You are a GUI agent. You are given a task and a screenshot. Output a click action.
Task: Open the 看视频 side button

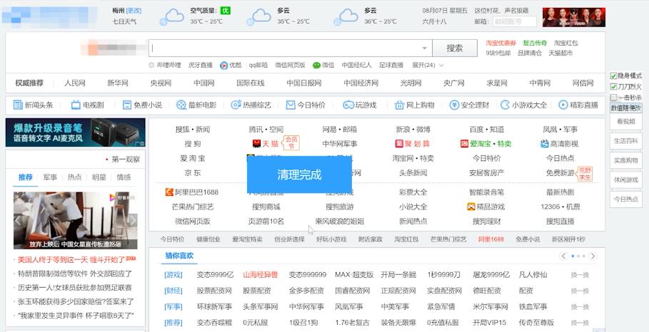pos(626,121)
